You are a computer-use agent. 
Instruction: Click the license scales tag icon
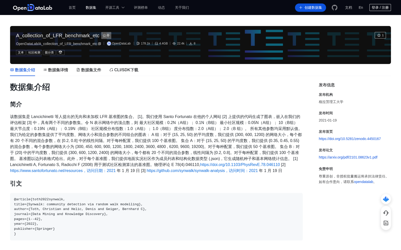(60, 52)
